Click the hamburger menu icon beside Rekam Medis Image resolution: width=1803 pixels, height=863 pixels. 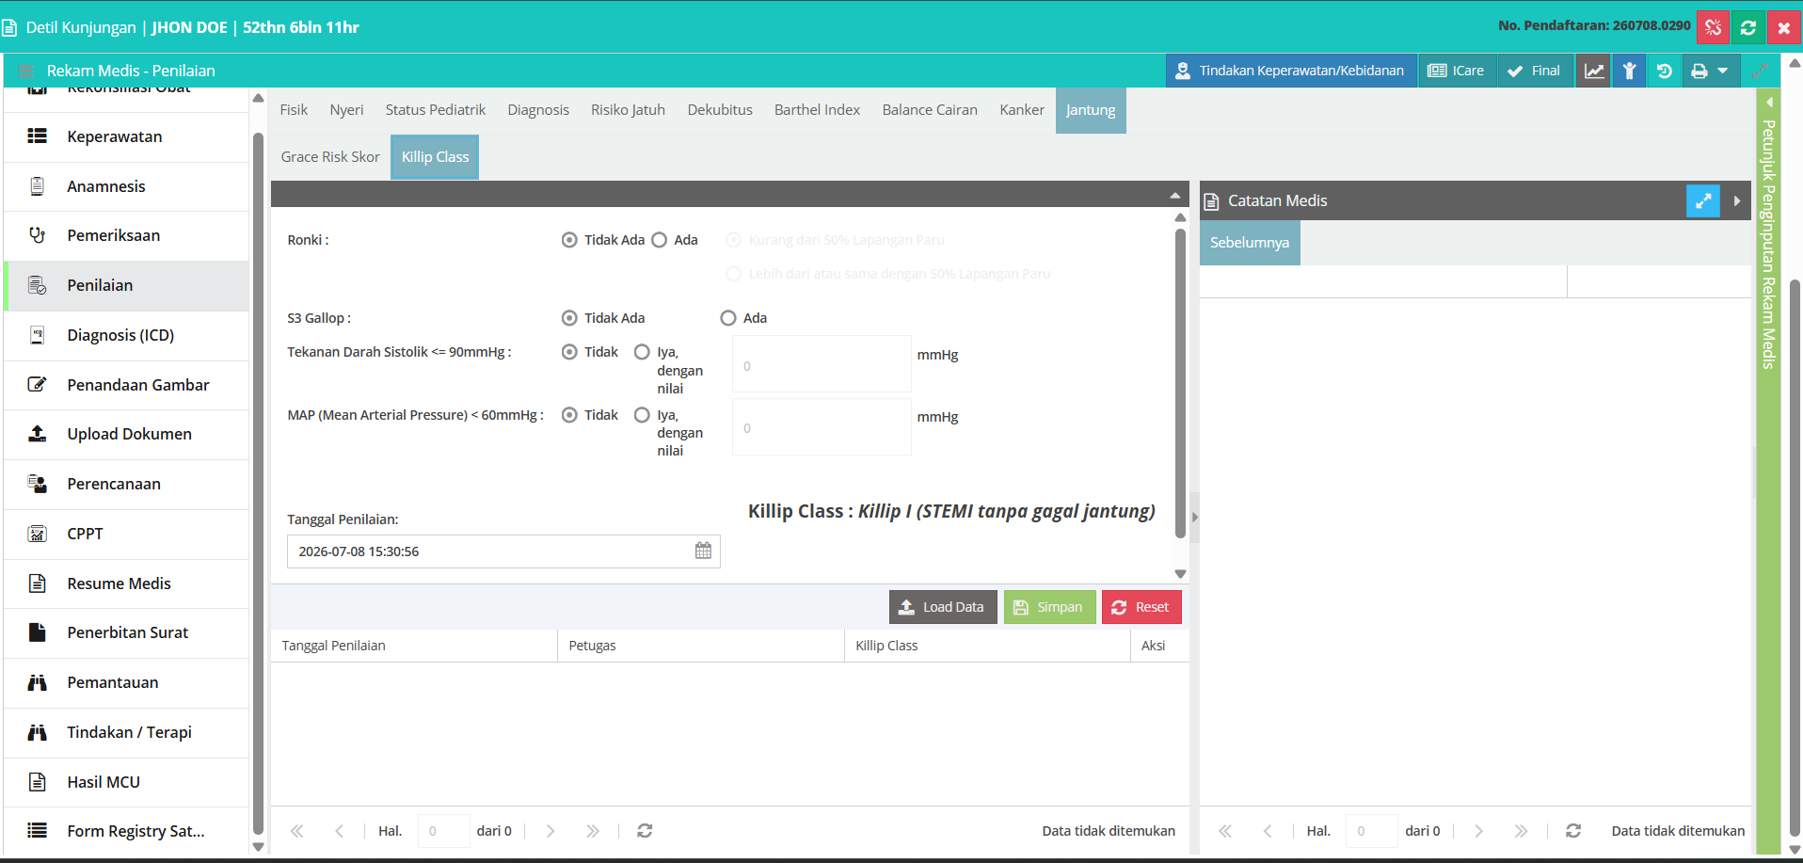[26, 71]
